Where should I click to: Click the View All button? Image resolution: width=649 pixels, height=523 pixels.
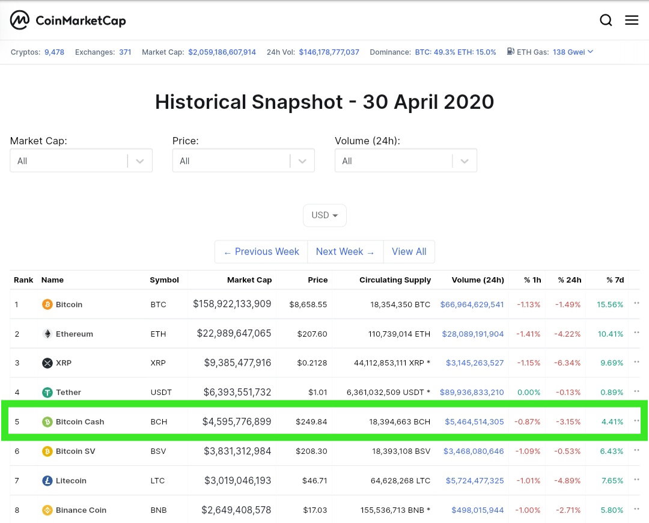coord(409,251)
